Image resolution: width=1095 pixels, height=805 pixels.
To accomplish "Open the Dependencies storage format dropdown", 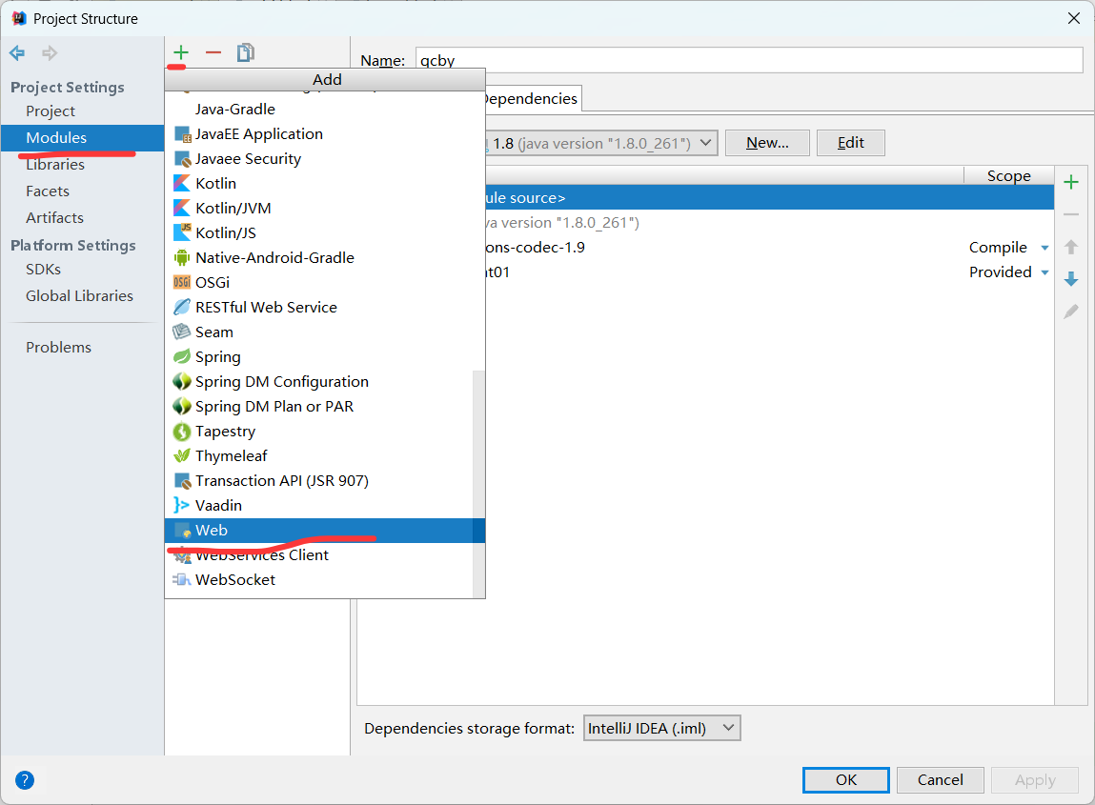I will tap(661, 728).
